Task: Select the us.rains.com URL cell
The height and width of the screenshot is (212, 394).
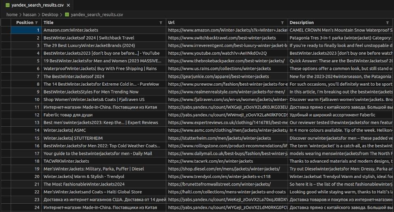Action: (x=227, y=68)
